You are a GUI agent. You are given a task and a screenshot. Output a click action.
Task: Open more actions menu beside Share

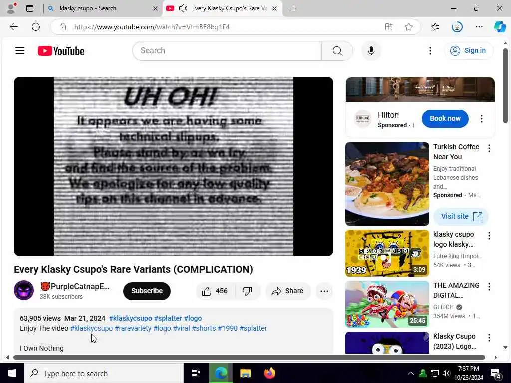[324, 291]
